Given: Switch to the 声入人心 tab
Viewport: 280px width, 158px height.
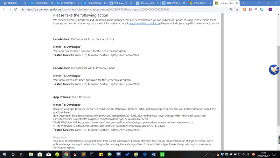Looking at the screenshot, I should tap(147, 3).
